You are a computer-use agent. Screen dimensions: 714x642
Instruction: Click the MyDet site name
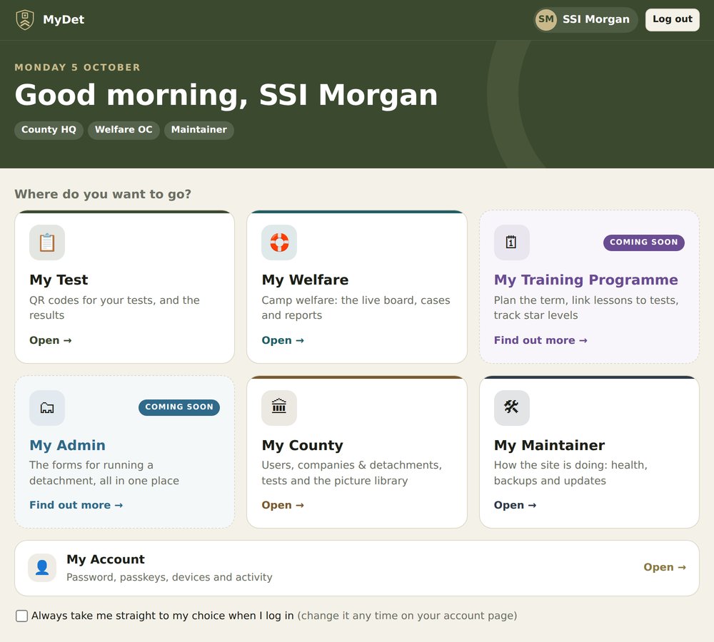[64, 19]
